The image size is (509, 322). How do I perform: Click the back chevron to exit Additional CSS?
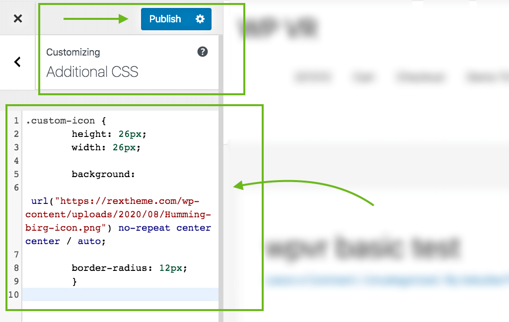point(18,62)
